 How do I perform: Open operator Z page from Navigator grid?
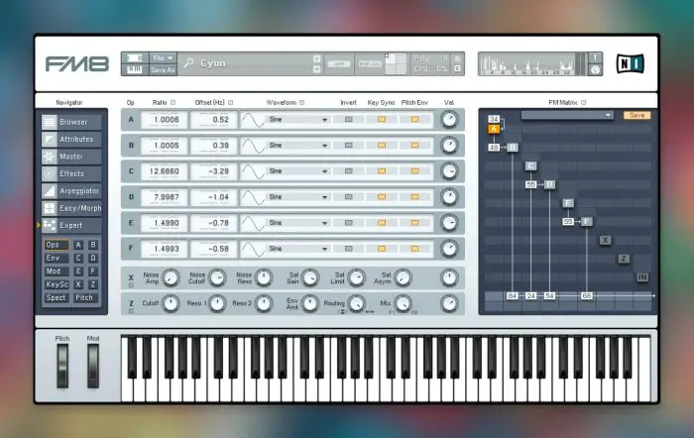pyautogui.click(x=93, y=284)
